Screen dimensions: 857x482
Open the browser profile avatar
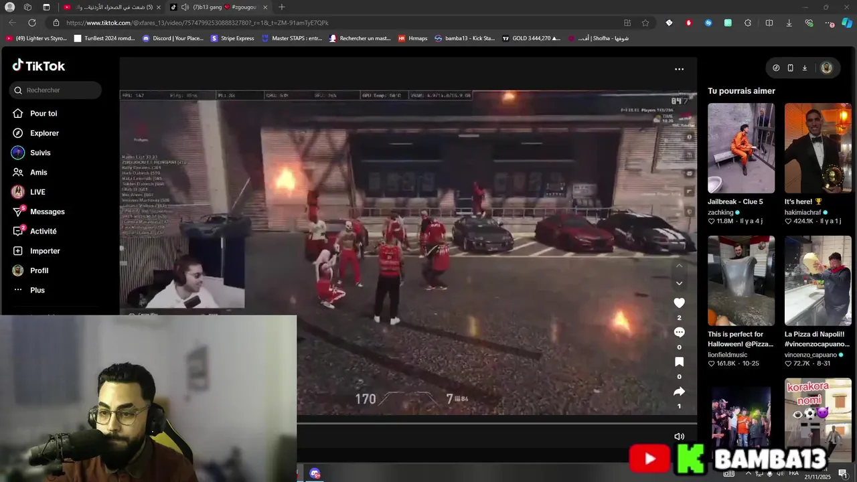tap(9, 7)
